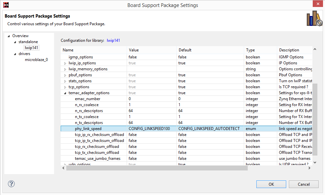Click the vertical scrollbar thumb

315,120
